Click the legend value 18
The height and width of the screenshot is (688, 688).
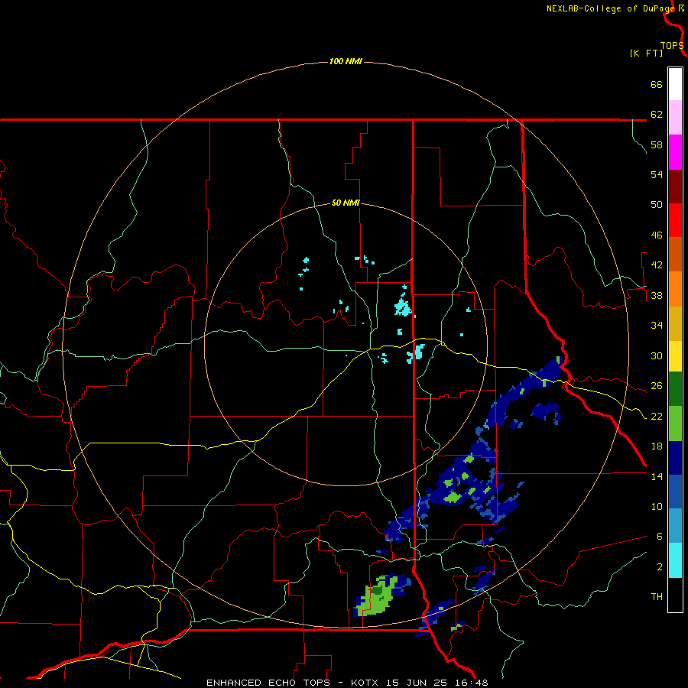pos(657,446)
